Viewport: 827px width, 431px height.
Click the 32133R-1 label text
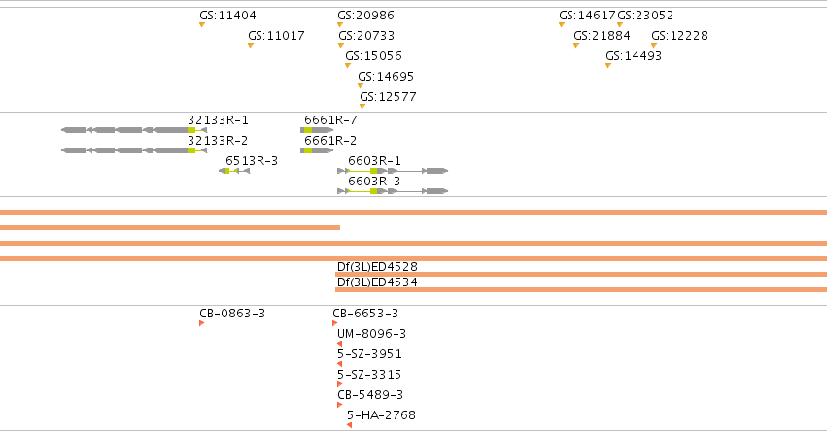[218, 120]
